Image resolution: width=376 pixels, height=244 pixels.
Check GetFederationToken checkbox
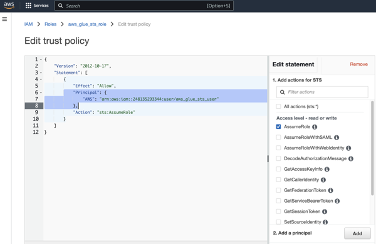coord(278,190)
